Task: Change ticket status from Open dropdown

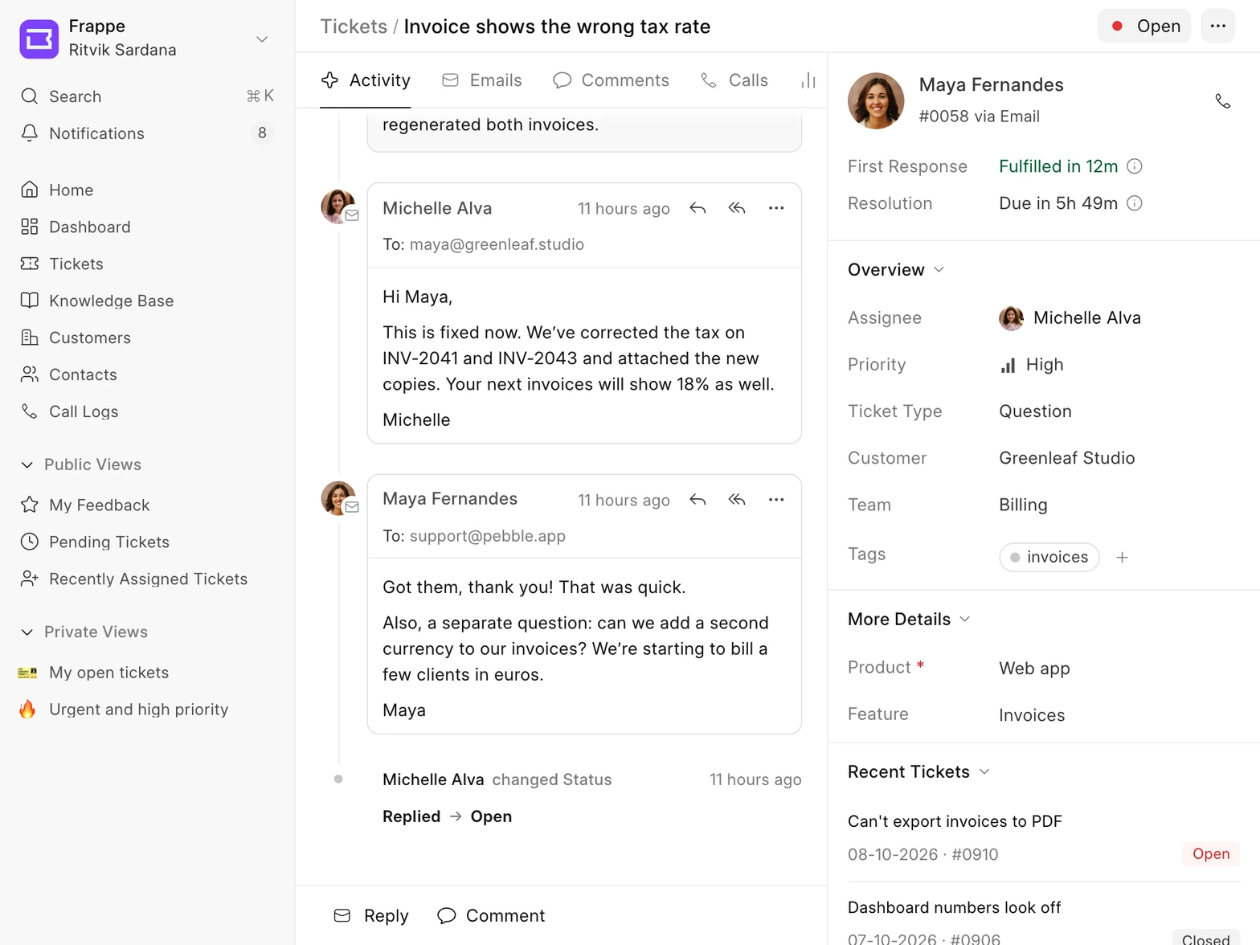Action: click(x=1144, y=27)
